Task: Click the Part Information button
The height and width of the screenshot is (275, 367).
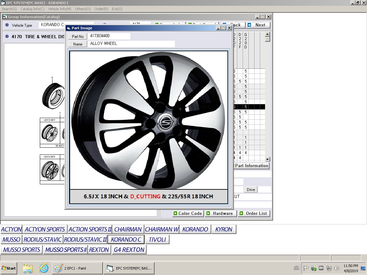Action: (x=251, y=166)
